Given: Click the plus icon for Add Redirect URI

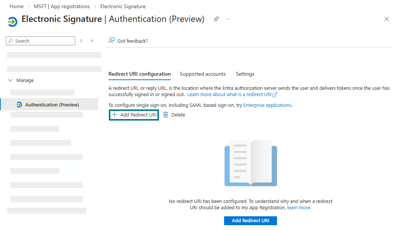Looking at the screenshot, I should tap(114, 115).
